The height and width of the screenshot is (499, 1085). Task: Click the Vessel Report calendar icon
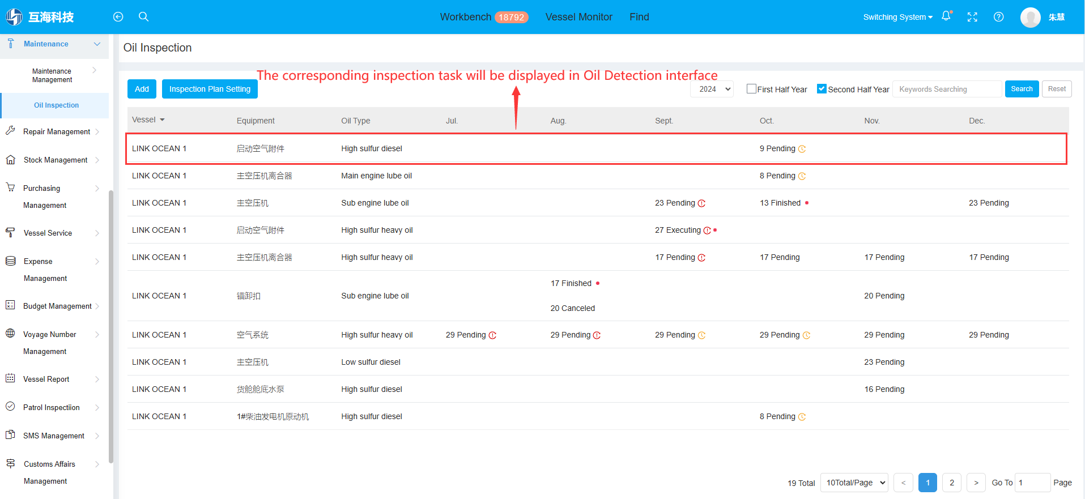(x=10, y=378)
